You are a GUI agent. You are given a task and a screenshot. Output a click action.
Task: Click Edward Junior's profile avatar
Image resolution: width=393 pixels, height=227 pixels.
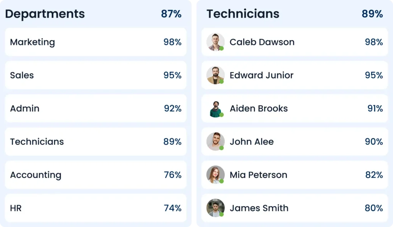pyautogui.click(x=215, y=75)
